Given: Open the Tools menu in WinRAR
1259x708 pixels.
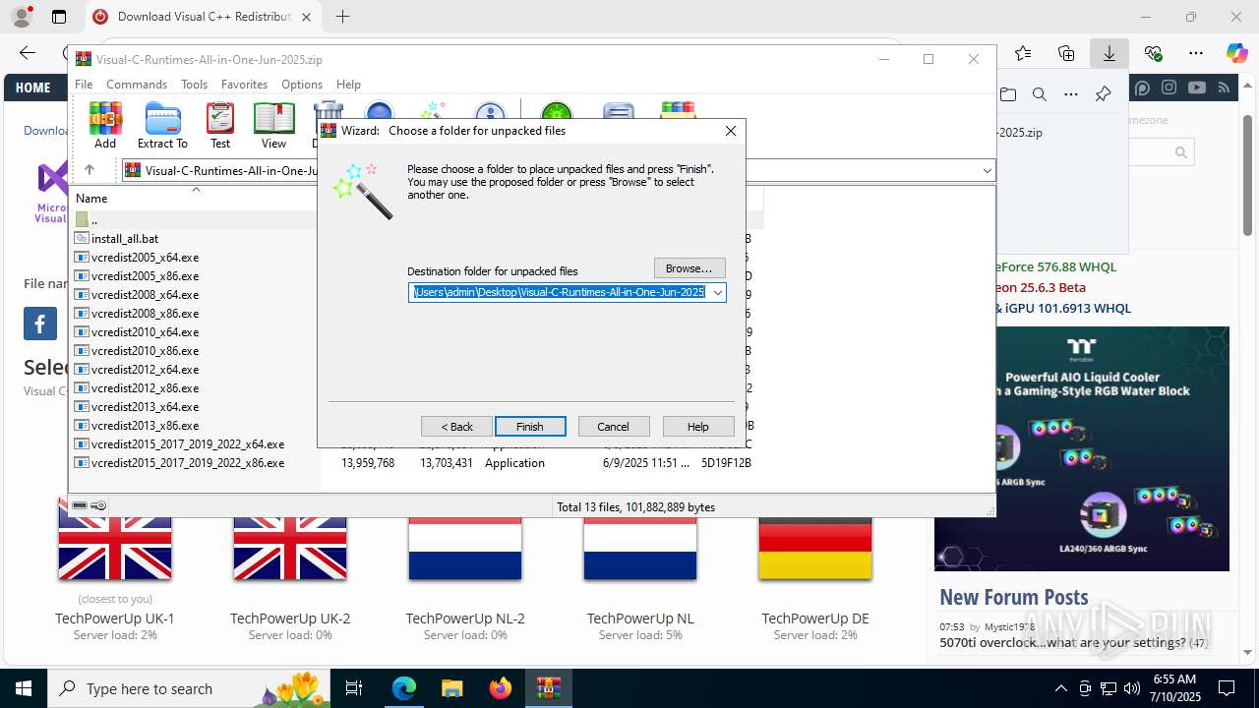Looking at the screenshot, I should coord(194,85).
